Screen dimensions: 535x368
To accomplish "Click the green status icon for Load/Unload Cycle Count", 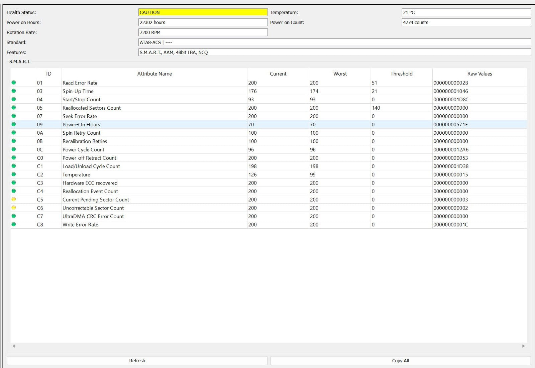I will [14, 166].
